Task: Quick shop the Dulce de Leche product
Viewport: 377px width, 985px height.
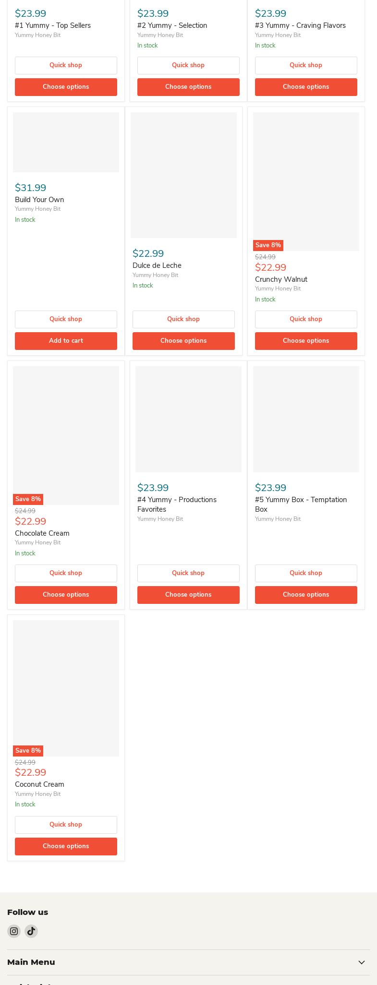Action: coord(183,319)
